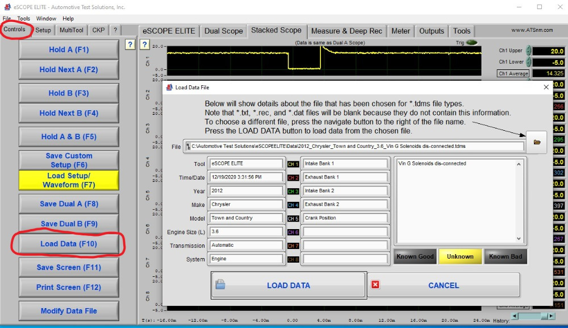Open the Help menu
The image size is (568, 328).
pos(68,19)
